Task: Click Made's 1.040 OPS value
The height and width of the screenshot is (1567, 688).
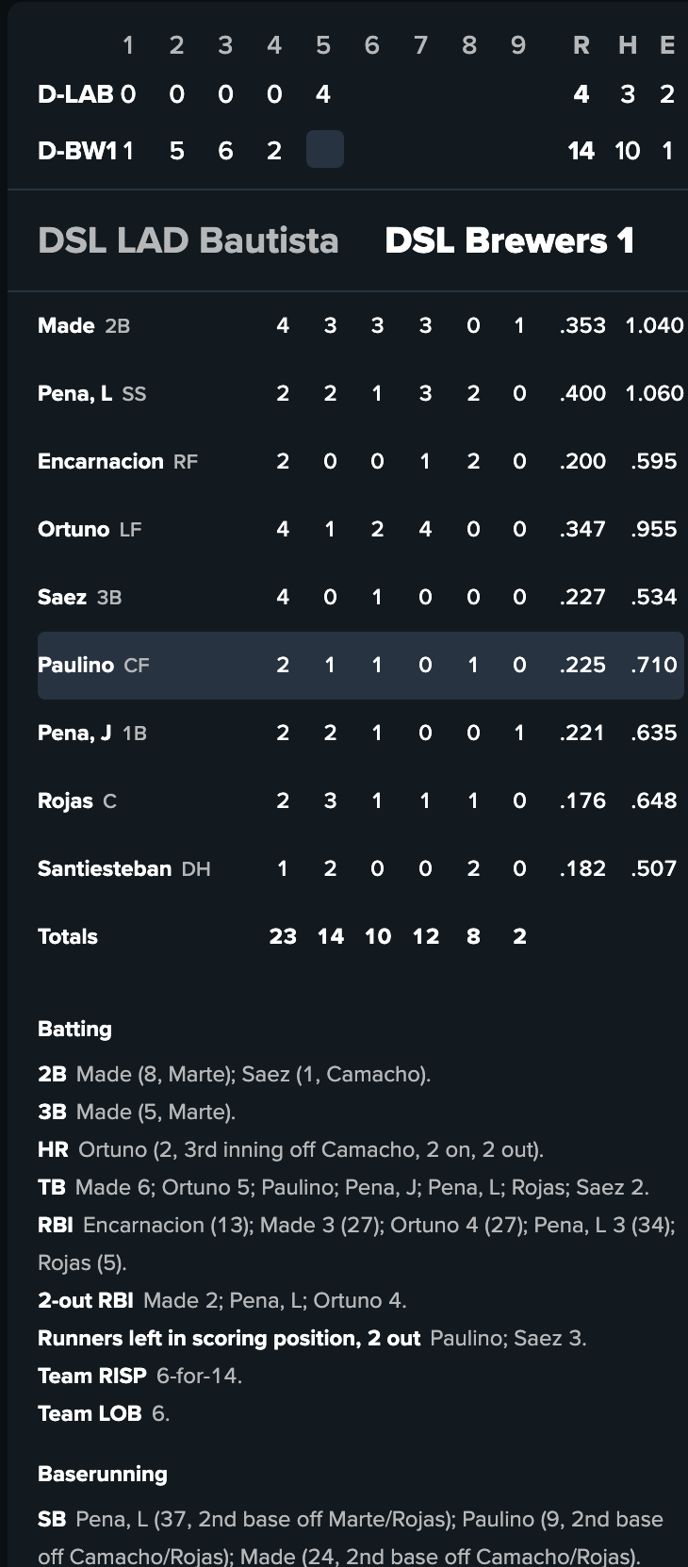Action: [654, 326]
